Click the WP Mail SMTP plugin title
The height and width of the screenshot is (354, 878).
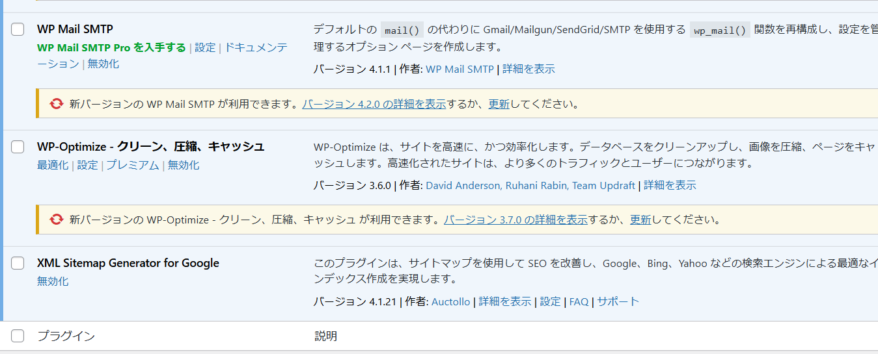click(x=75, y=29)
